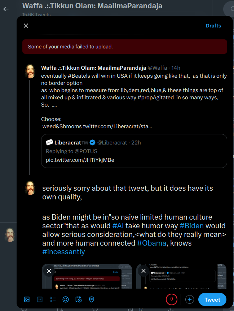234x311 pixels.
Task: Click the #Obama hashtag in the draft
Action: [151, 243]
